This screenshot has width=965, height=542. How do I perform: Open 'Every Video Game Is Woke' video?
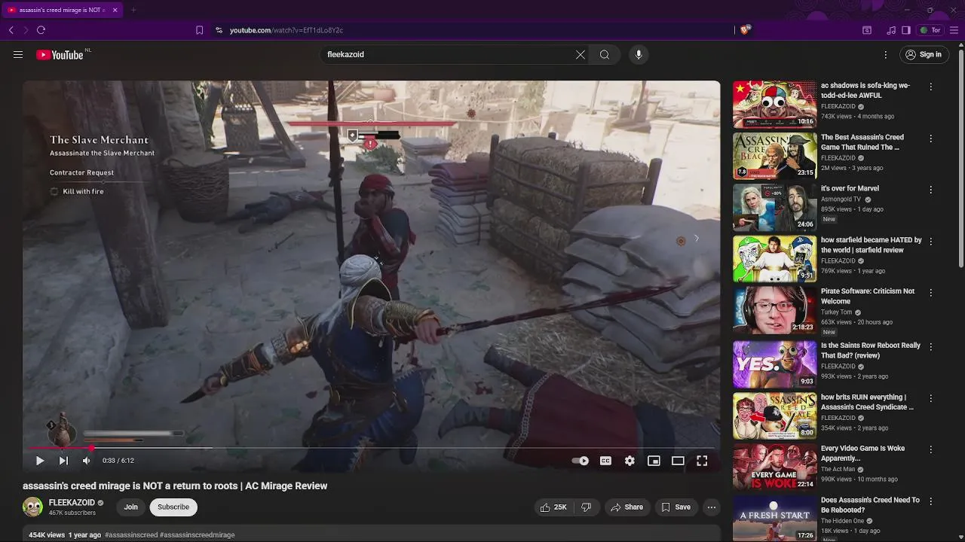tap(774, 467)
